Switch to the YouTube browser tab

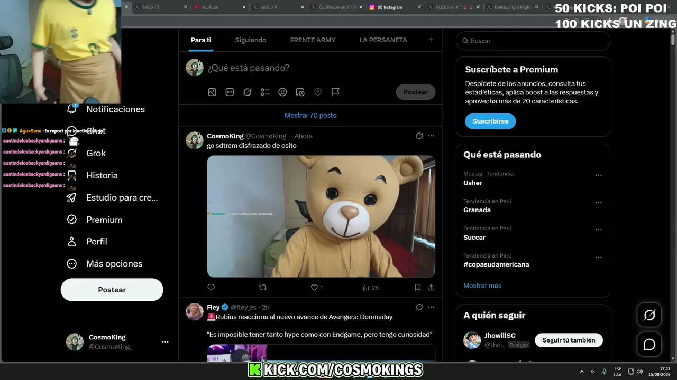pos(219,7)
